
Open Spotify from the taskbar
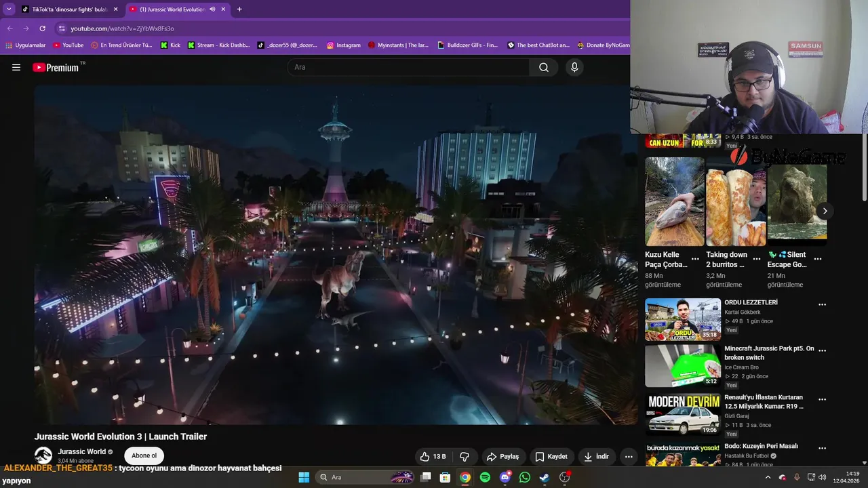coord(485,477)
